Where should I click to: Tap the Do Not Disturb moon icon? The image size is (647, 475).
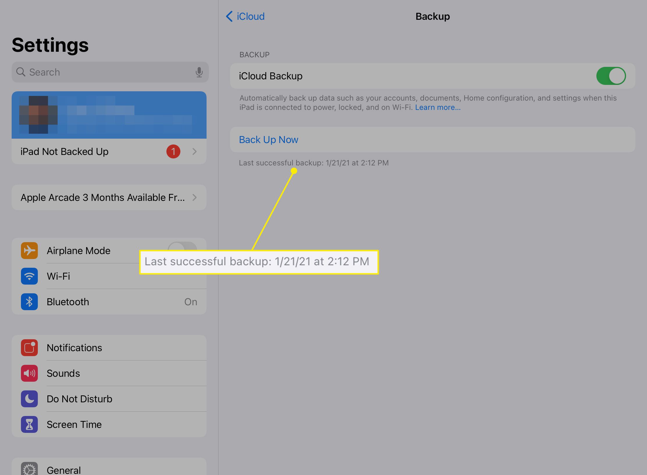[29, 399]
